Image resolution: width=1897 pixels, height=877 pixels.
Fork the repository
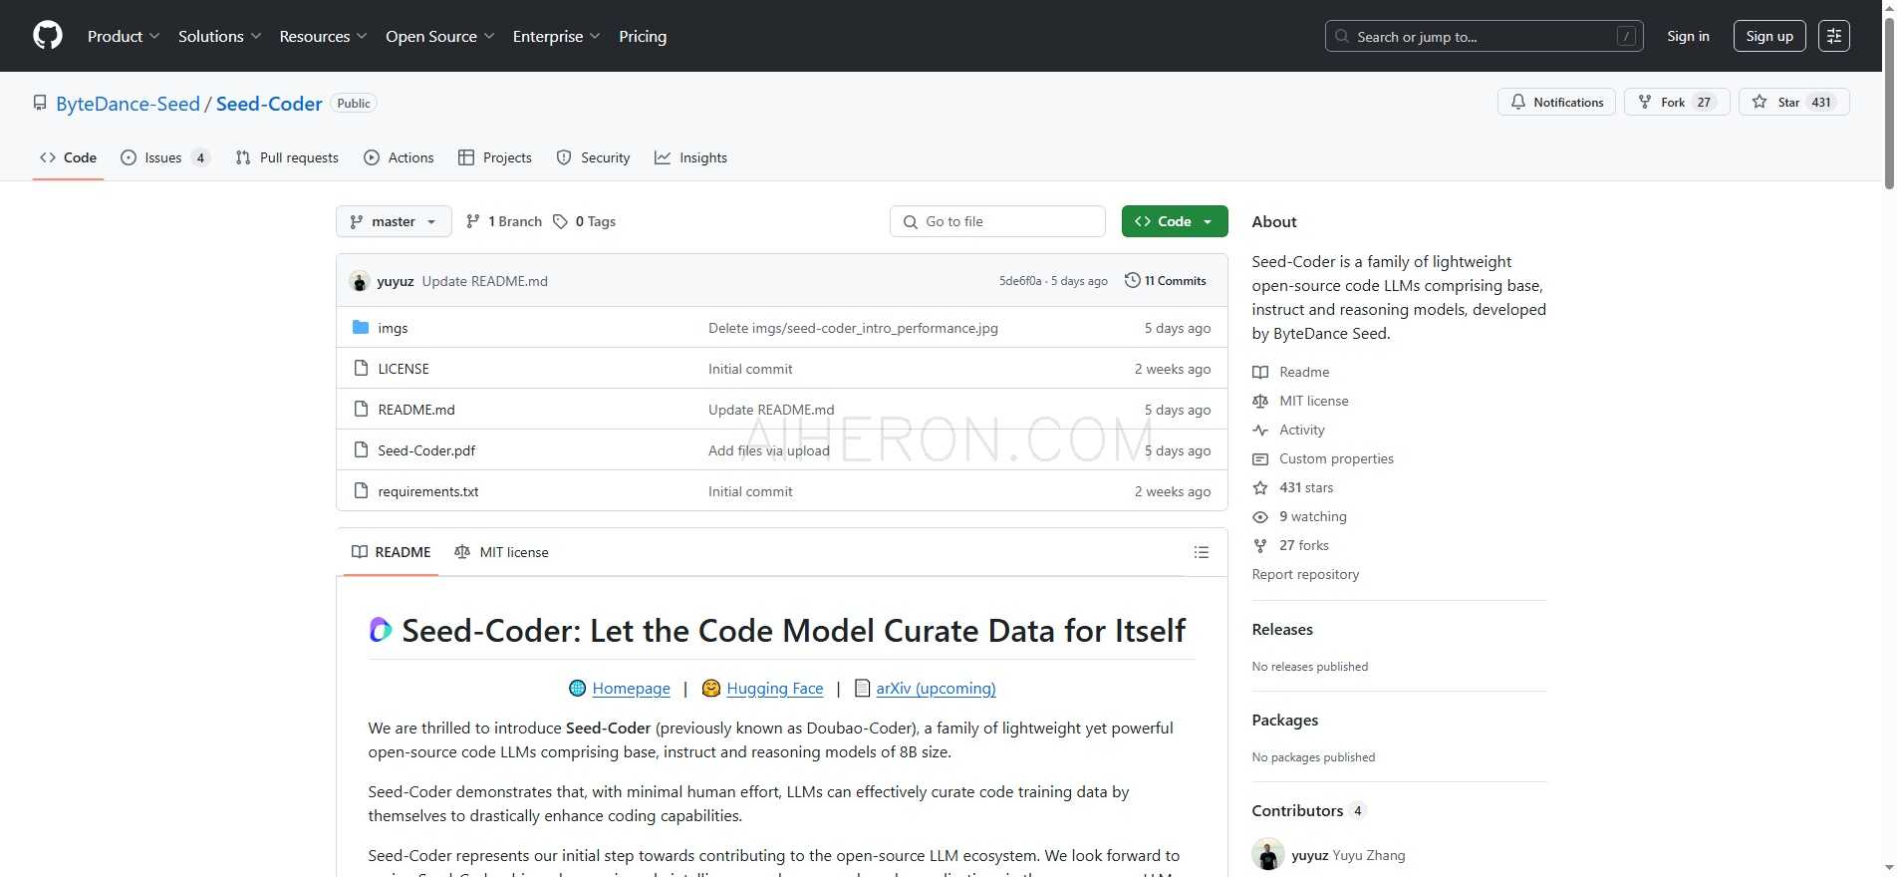pyautogui.click(x=1677, y=102)
